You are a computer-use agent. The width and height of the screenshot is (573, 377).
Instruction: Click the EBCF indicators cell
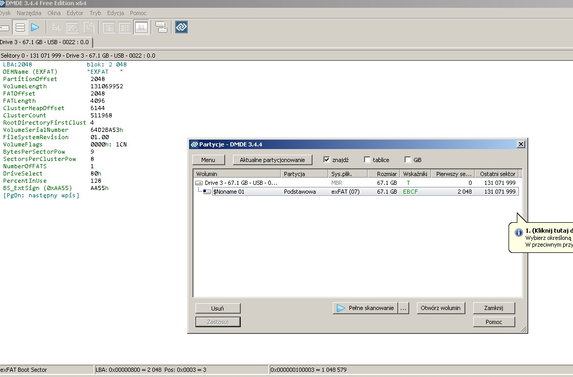tap(410, 192)
